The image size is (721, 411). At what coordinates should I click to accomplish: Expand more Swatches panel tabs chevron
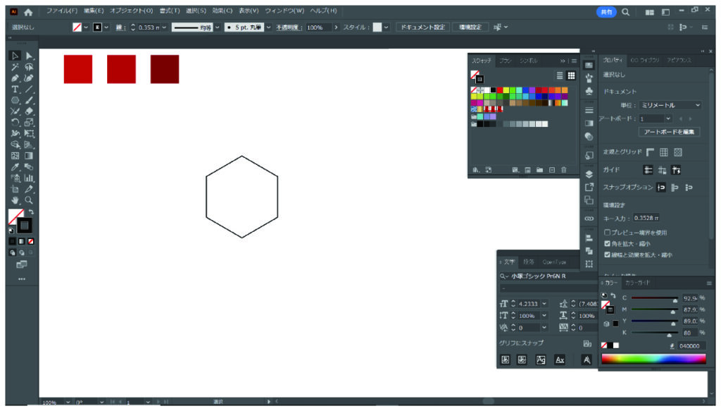click(563, 61)
